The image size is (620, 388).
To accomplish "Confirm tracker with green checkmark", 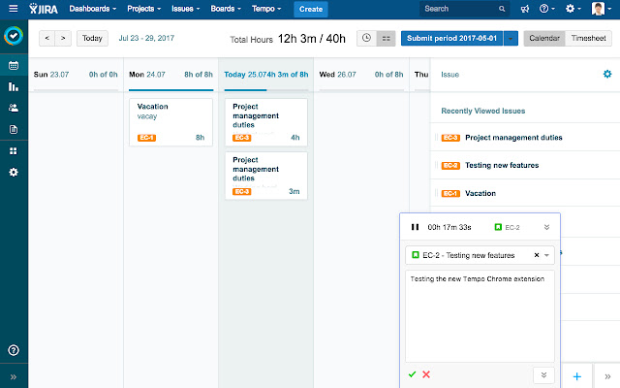I will point(412,374).
